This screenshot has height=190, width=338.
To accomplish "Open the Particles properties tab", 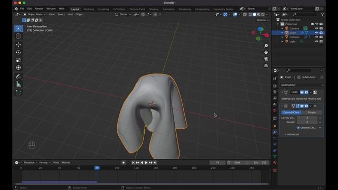I will pyautogui.click(x=275, y=138).
